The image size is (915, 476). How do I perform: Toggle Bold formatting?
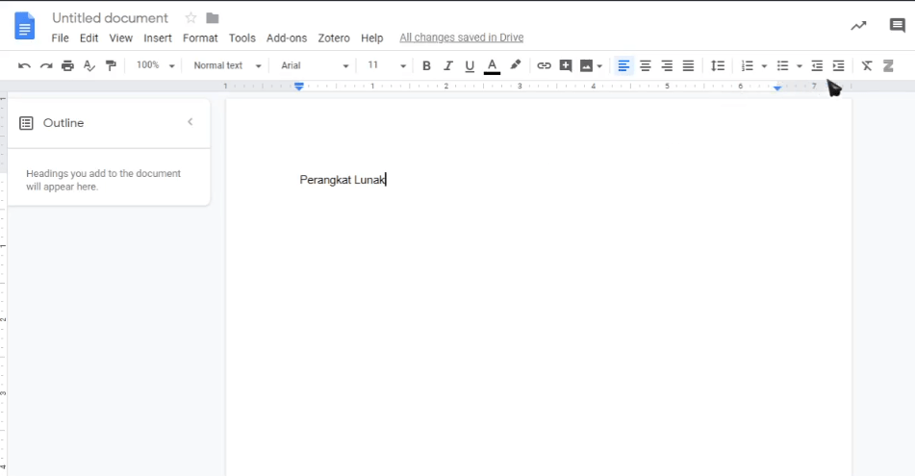click(426, 65)
